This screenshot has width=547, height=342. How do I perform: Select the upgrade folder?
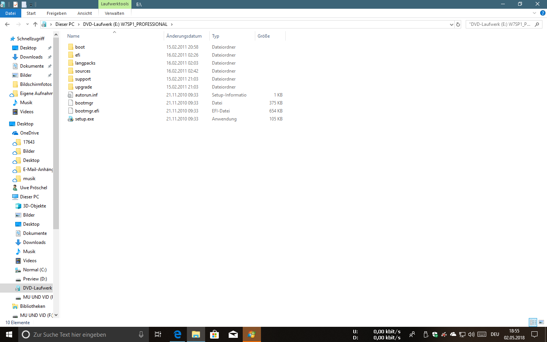83,87
